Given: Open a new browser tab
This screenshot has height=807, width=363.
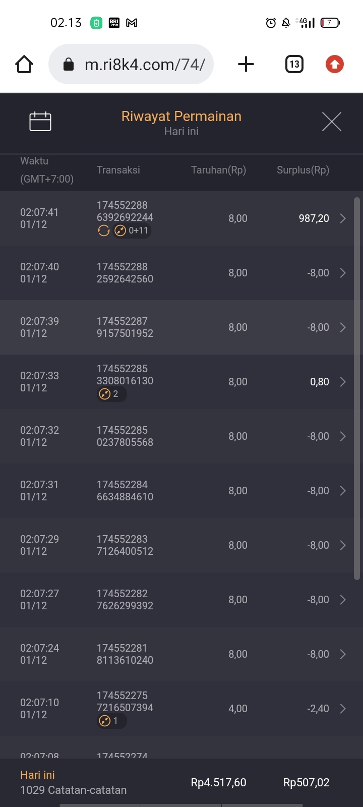Looking at the screenshot, I should coord(246,65).
